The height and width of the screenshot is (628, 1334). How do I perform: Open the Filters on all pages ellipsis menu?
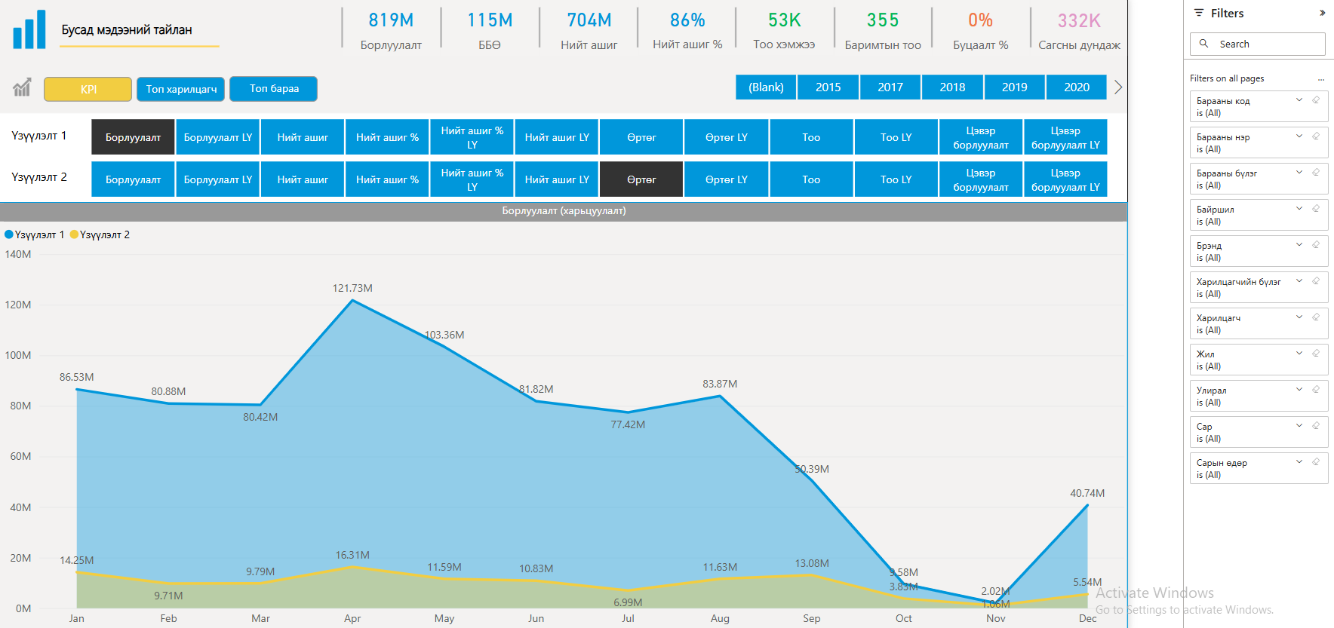click(x=1320, y=79)
